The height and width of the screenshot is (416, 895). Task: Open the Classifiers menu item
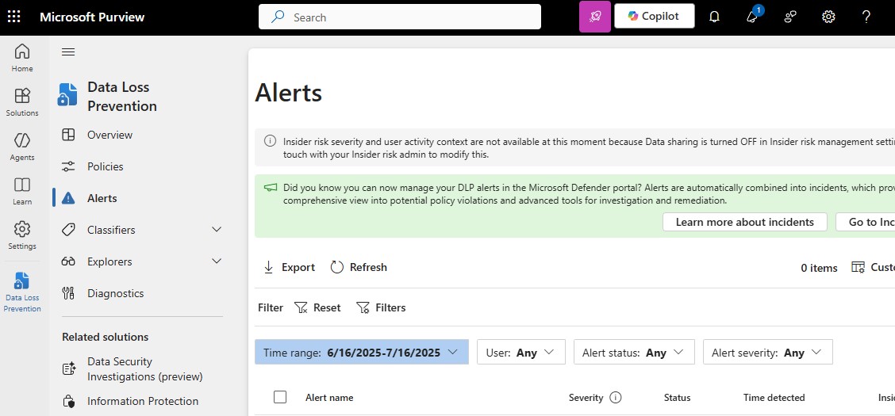coord(111,231)
